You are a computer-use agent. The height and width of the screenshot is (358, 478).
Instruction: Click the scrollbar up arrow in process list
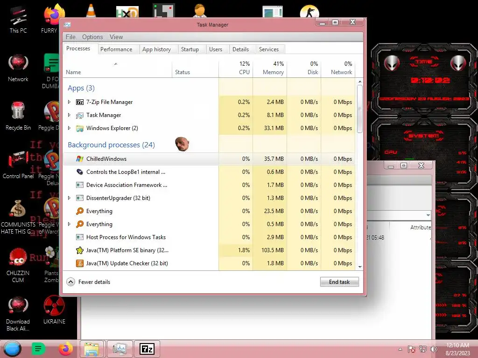tap(360, 82)
